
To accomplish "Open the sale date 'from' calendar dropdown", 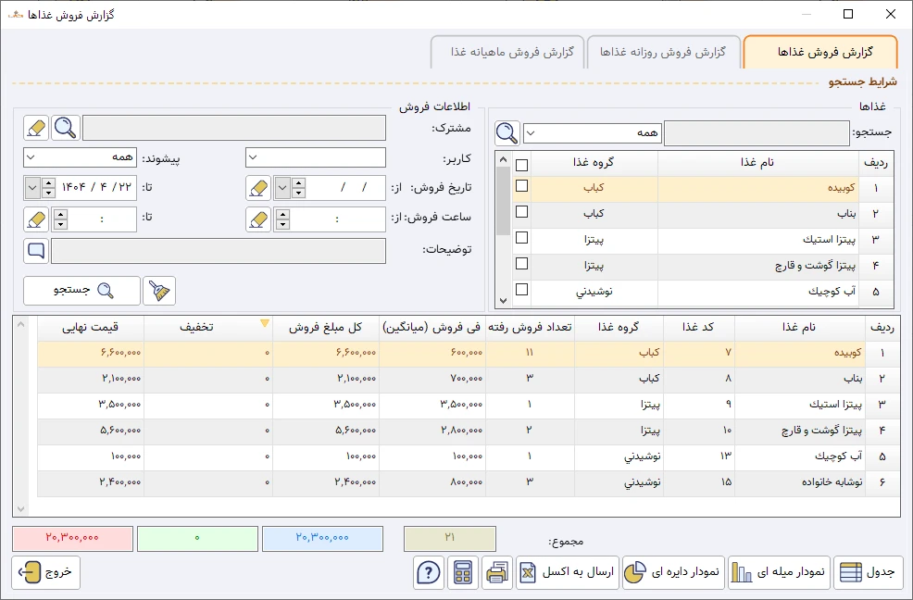I will (x=282, y=188).
